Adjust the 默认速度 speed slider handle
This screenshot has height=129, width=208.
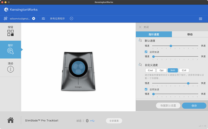click(x=171, y=46)
